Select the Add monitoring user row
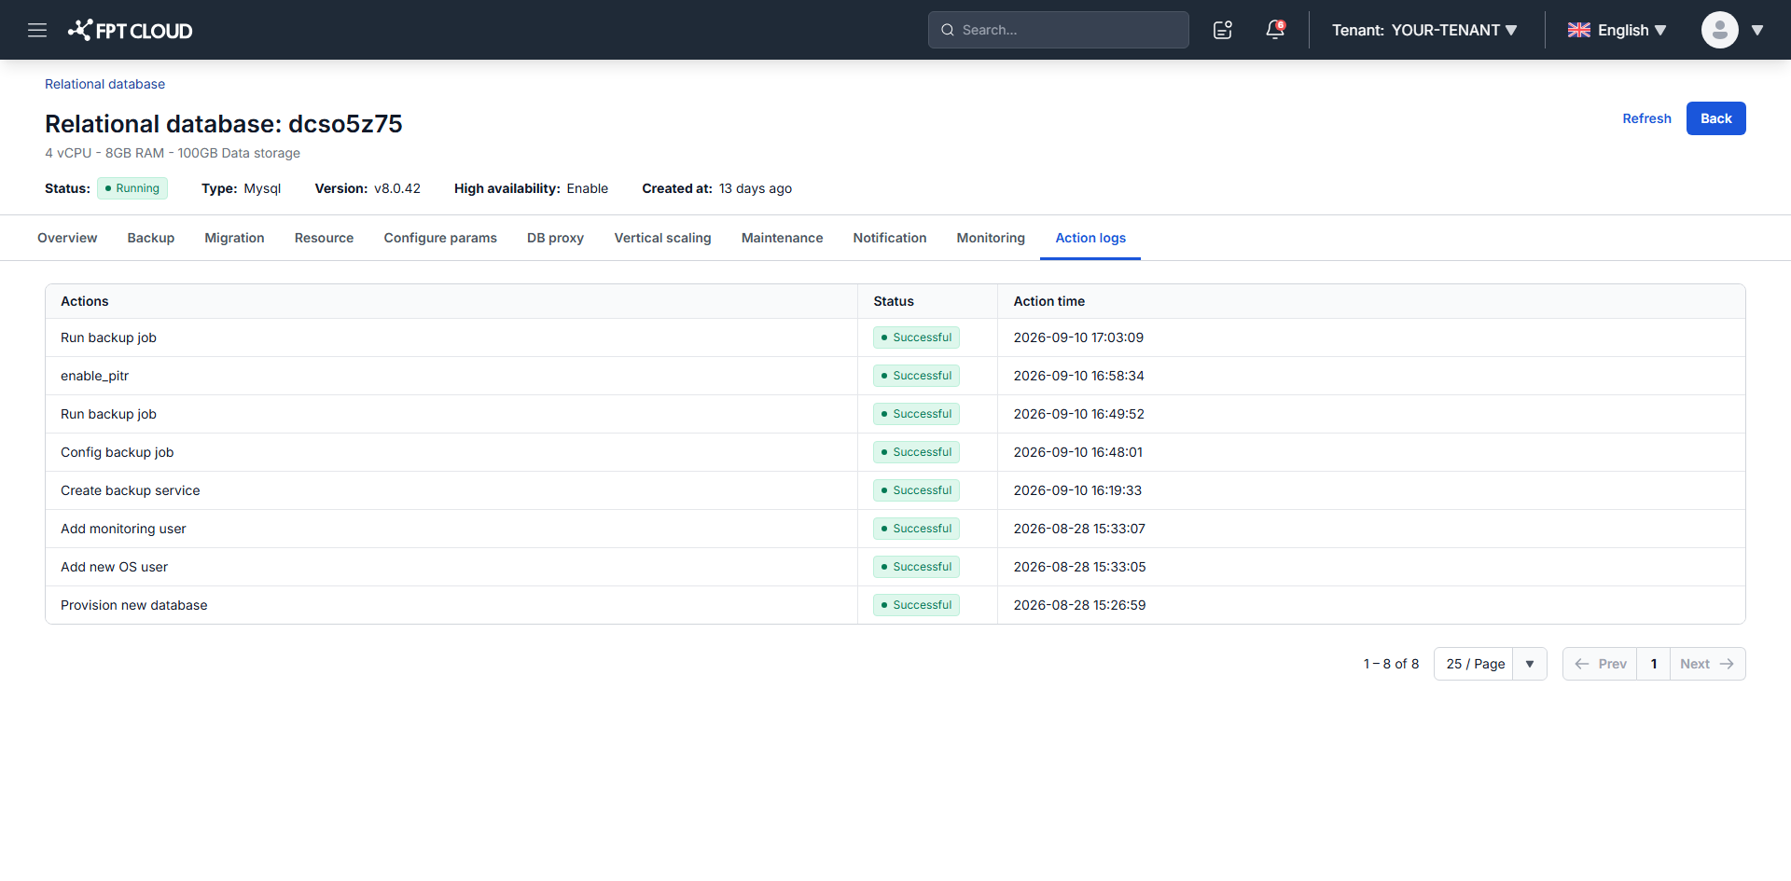This screenshot has height=881, width=1791. click(x=895, y=529)
